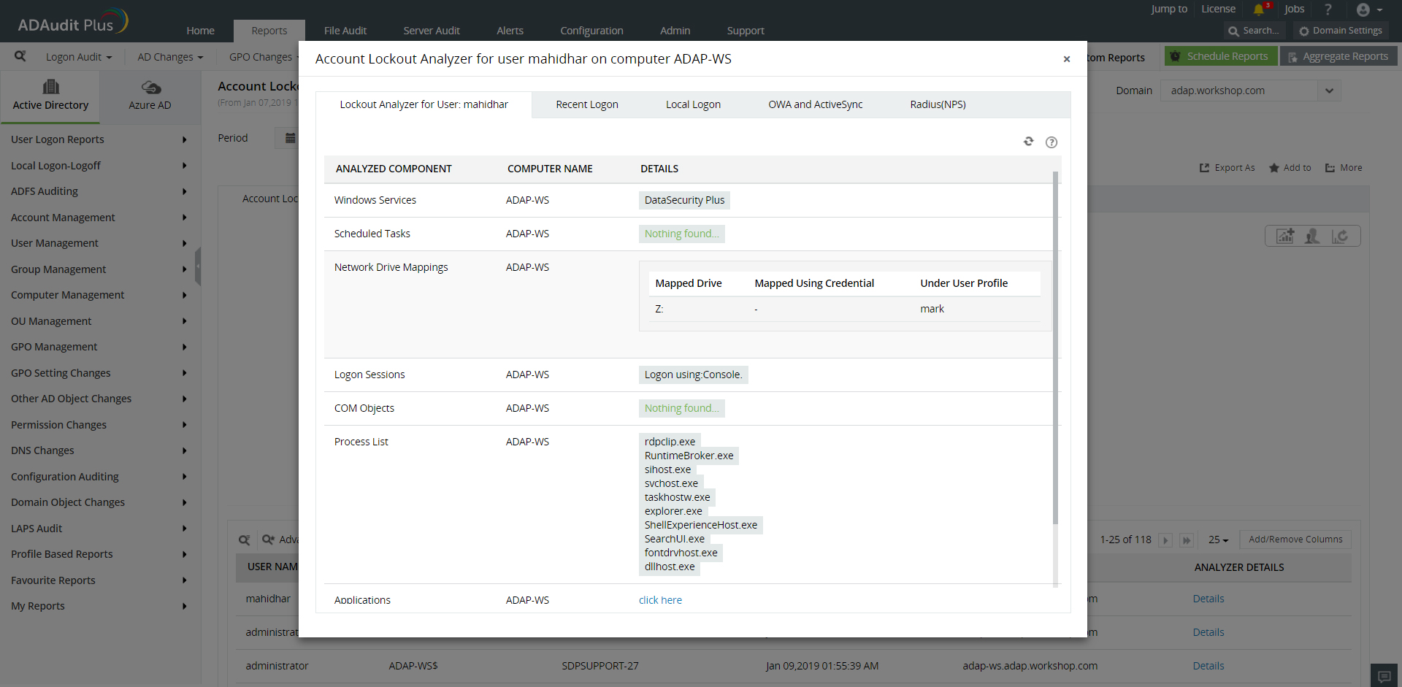This screenshot has height=687, width=1402.
Task: Open the calendar icon next to Period
Action: [291, 137]
